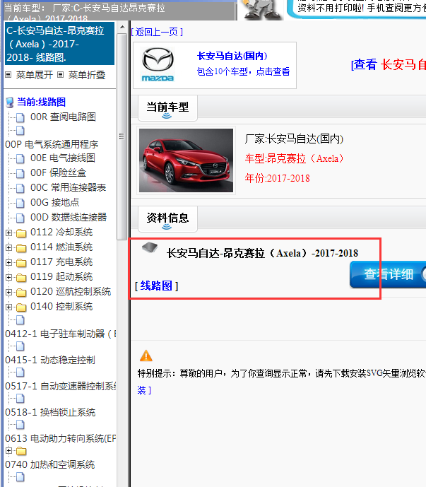Click the page icon under 0517-1 自动变速器控制系统
The width and height of the screenshot is (426, 487).
click(x=20, y=398)
